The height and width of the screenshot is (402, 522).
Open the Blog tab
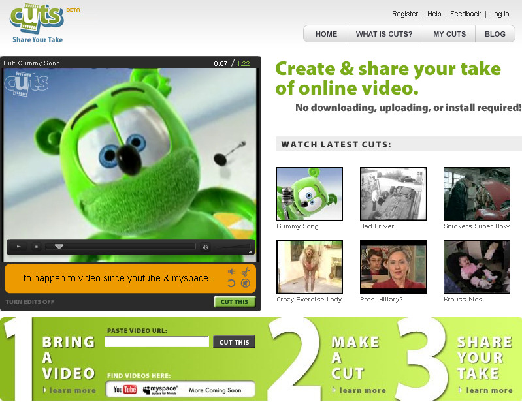pos(495,34)
